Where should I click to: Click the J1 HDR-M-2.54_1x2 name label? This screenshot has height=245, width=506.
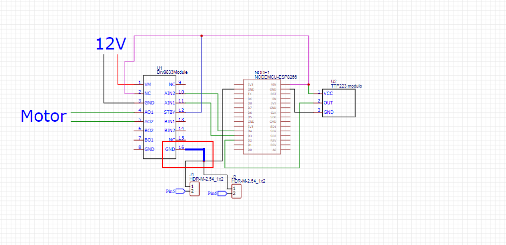[x=206, y=179]
